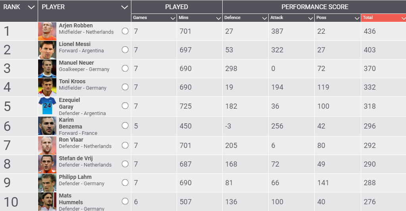Screen dimensions: 406x211
Task: Select the radio button for Lionel Messi
Action: 125,50
